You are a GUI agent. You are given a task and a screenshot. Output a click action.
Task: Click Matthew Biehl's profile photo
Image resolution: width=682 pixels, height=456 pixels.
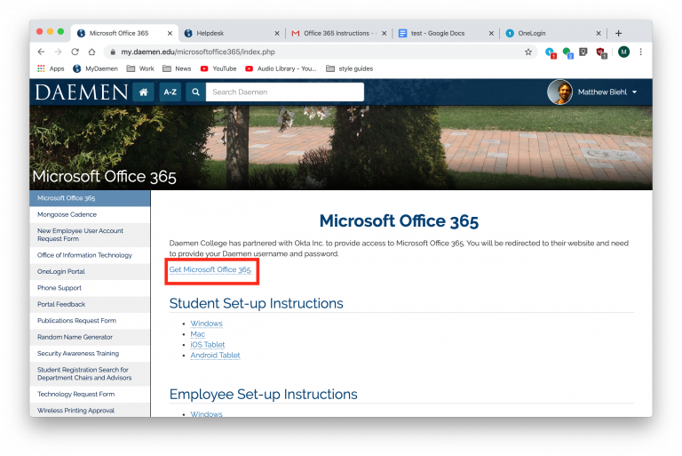pos(559,92)
